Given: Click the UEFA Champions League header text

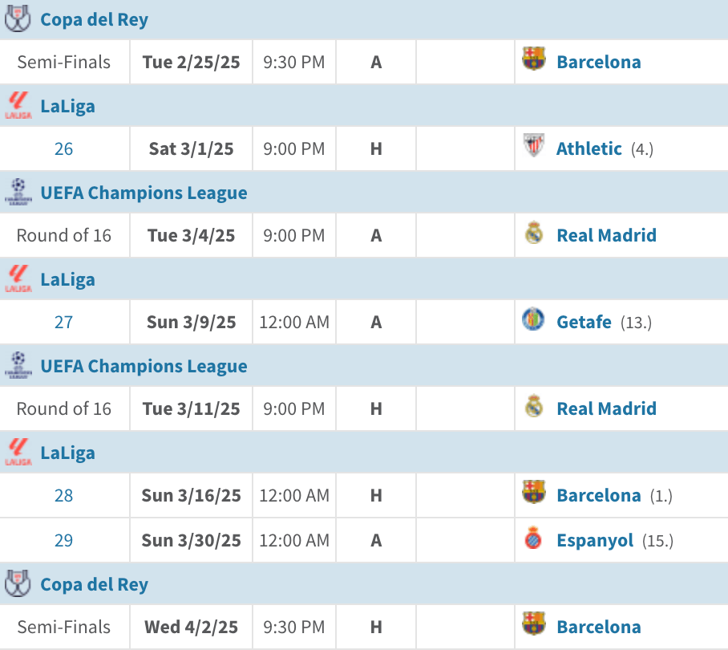Looking at the screenshot, I should pyautogui.click(x=144, y=193).
